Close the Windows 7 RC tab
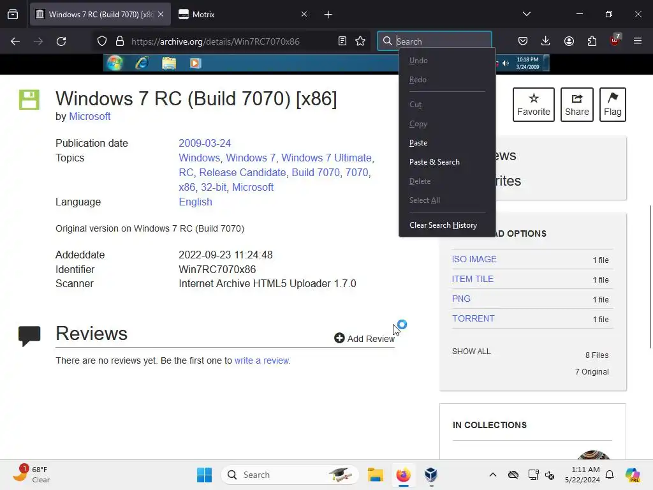653x490 pixels. click(161, 14)
